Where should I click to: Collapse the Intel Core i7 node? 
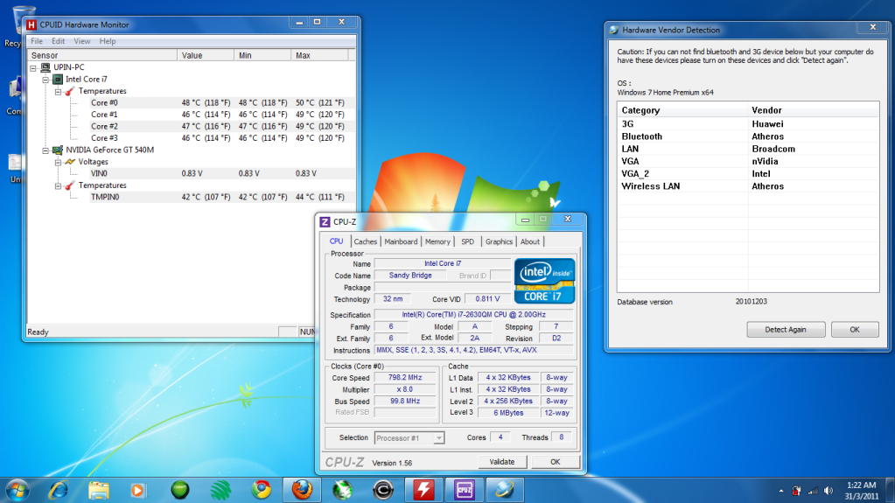46,79
